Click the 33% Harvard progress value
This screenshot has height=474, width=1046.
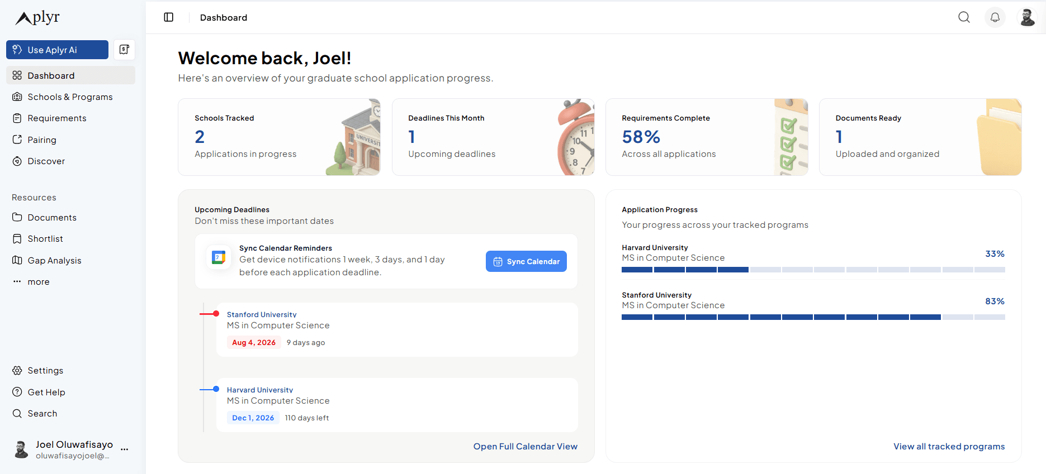pos(995,254)
